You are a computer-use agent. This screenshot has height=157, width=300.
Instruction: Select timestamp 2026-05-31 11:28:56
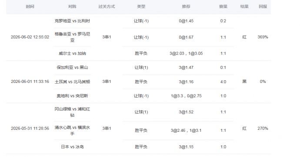click(x=30, y=128)
